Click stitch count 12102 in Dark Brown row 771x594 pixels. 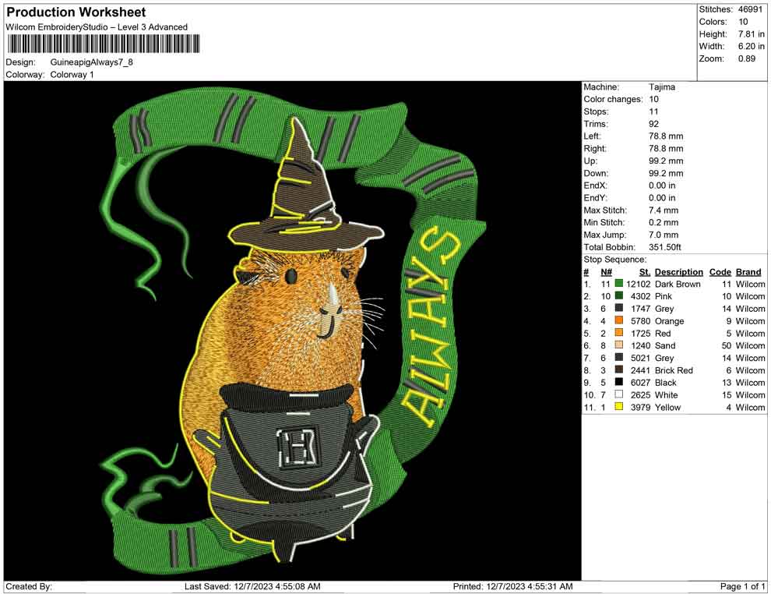[x=639, y=284]
